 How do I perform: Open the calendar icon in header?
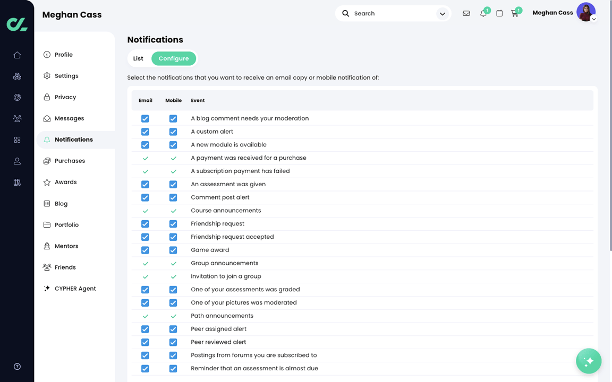click(x=499, y=13)
